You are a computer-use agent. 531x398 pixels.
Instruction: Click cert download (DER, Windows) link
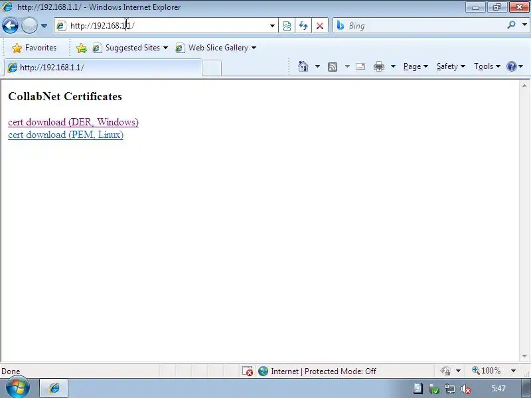(73, 122)
